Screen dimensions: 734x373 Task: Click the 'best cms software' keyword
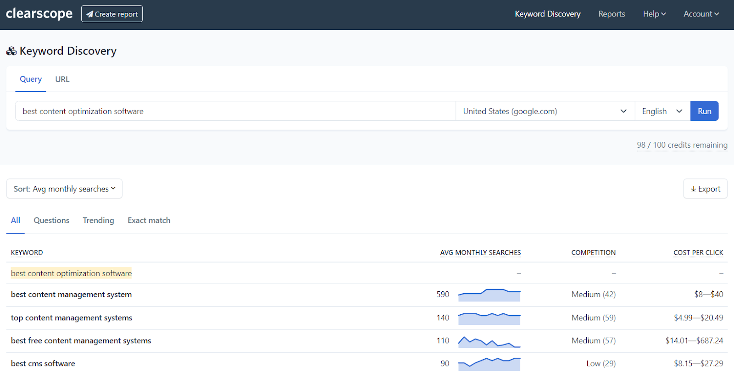43,363
